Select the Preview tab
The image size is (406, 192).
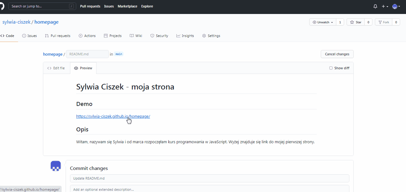click(83, 68)
